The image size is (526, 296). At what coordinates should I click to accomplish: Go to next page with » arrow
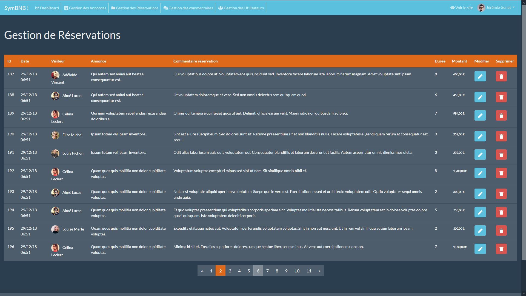319,271
